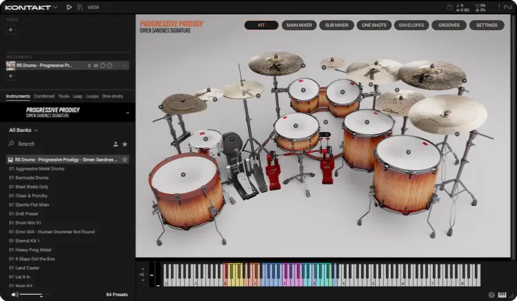The height and width of the screenshot is (301, 517).
Task: Load the Djentle Fist Main preset
Action: click(x=30, y=204)
